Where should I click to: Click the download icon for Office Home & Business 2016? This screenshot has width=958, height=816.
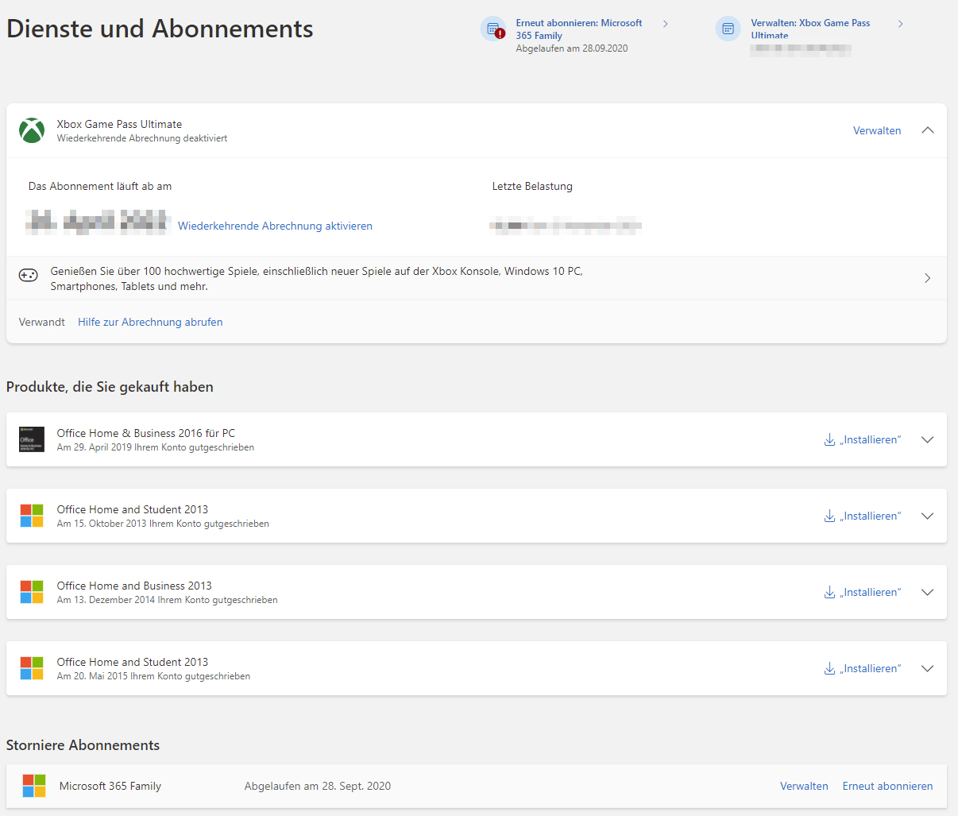tap(829, 439)
